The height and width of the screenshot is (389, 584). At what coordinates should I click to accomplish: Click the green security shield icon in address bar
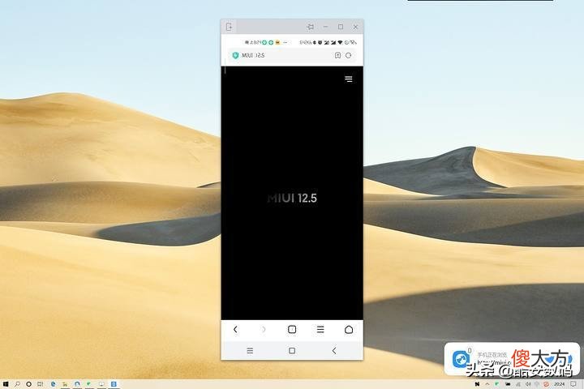pos(235,55)
